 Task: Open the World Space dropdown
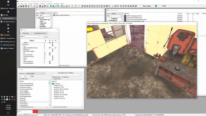[36, 73]
